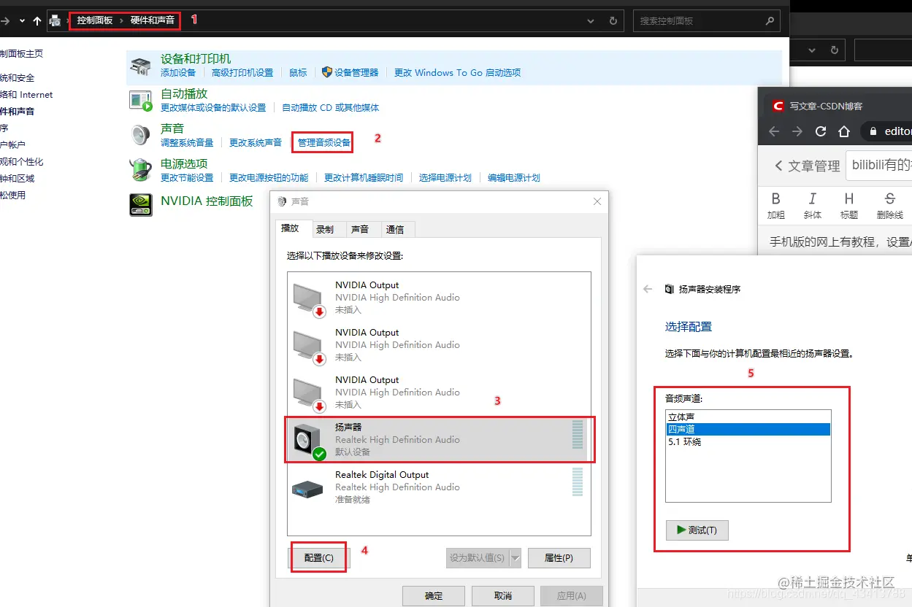The width and height of the screenshot is (912, 607).
Task: Click 控制面板 in the breadcrumb path
Action: [95, 20]
